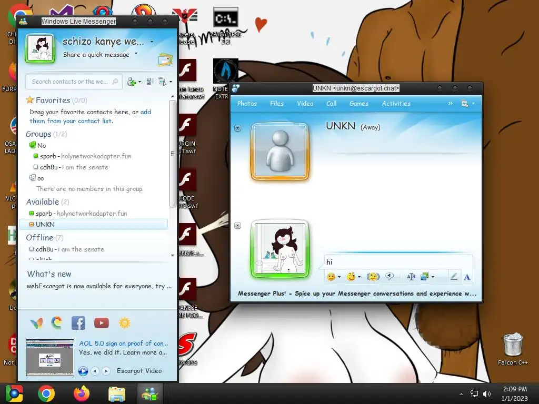Click the change background pictures icon
This screenshot has height=404, width=539.
(425, 277)
